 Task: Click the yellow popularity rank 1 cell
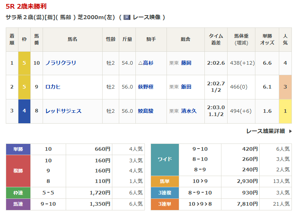285,111
